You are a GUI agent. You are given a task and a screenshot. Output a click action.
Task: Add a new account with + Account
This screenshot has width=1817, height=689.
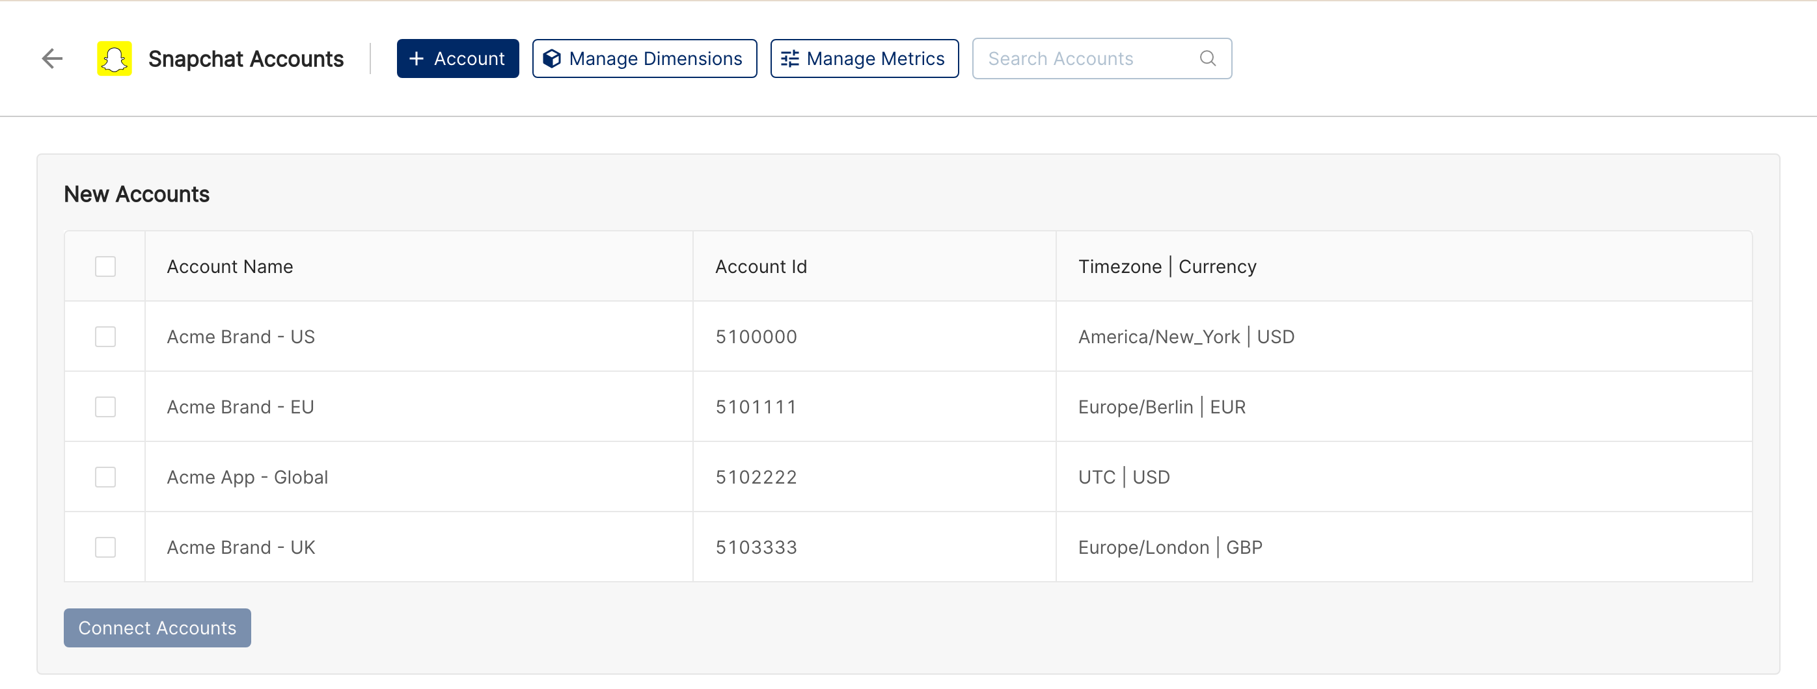pos(458,58)
